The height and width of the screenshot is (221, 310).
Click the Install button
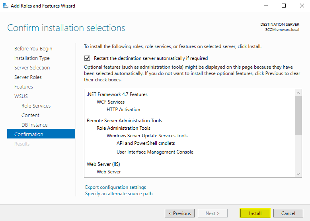[x=255, y=213]
